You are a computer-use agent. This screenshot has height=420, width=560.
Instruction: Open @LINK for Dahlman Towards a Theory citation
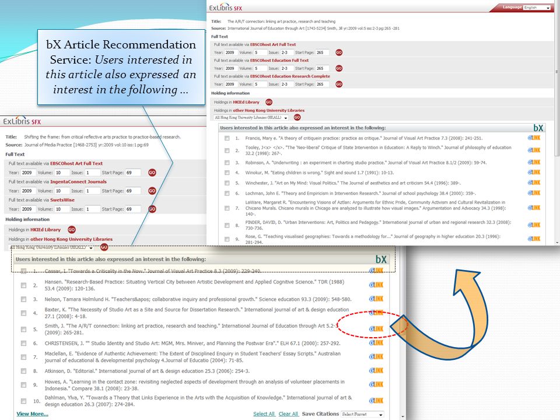[x=376, y=401]
